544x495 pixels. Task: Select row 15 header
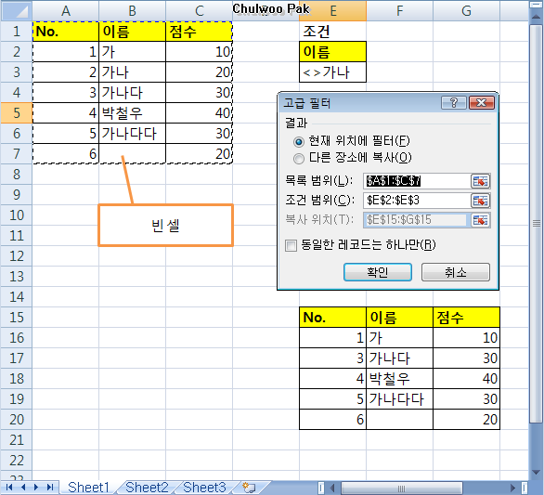click(17, 318)
